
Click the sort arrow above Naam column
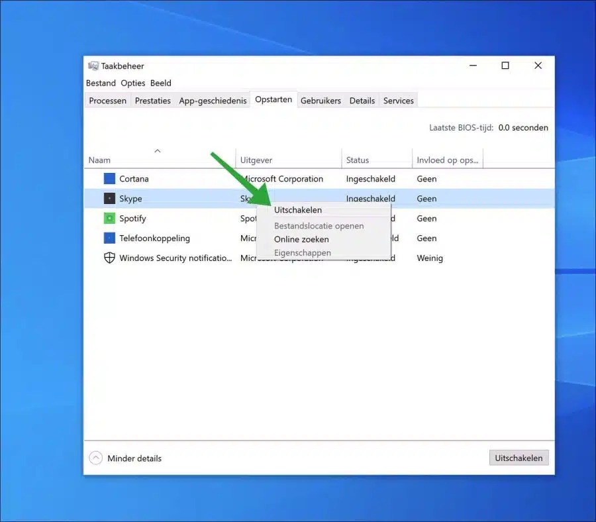pos(158,151)
